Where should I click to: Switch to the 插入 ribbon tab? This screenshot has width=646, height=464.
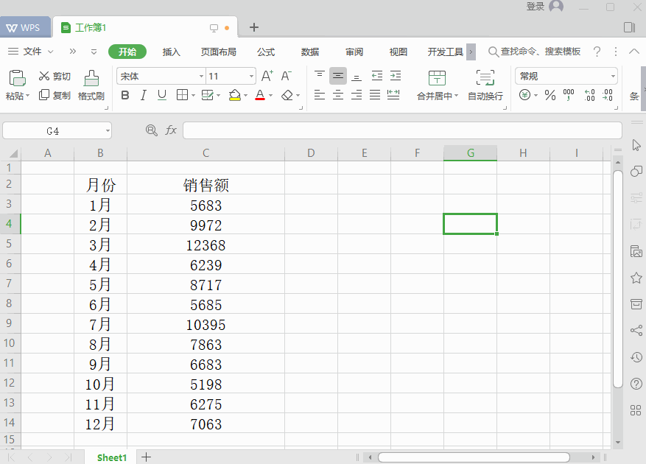[x=171, y=52]
